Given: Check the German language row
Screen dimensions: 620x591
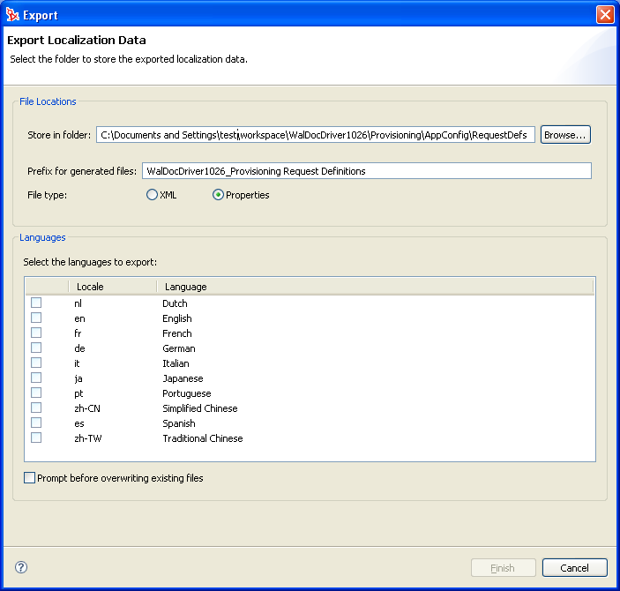Looking at the screenshot, I should click(x=36, y=348).
